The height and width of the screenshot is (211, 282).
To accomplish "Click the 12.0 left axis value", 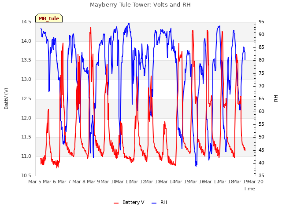I will point(26,118).
